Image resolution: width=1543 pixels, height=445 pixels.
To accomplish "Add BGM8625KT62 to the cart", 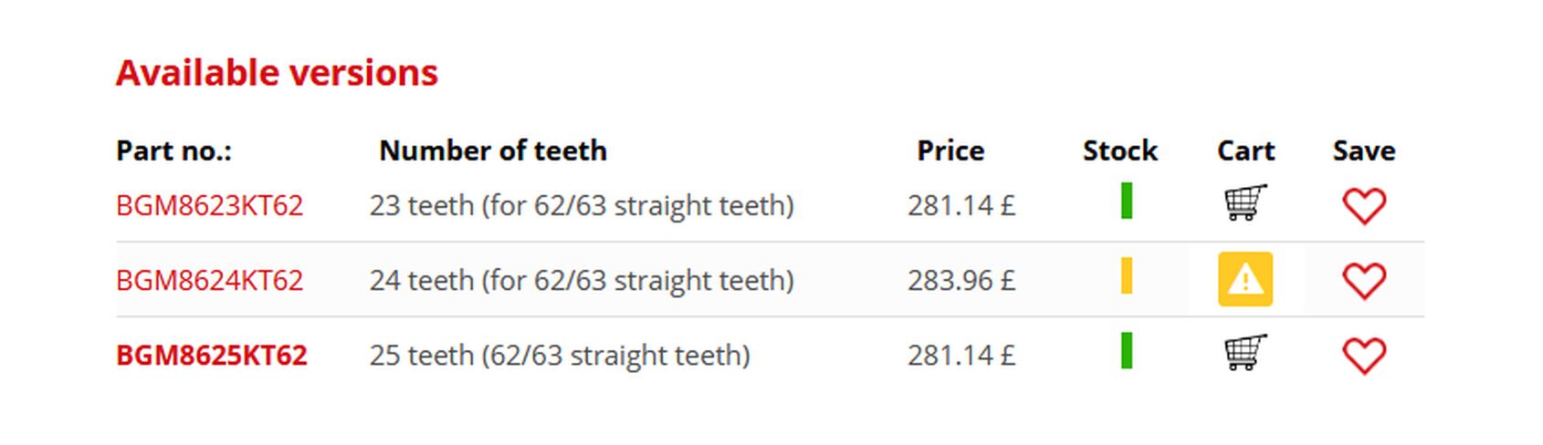I will point(1244,353).
